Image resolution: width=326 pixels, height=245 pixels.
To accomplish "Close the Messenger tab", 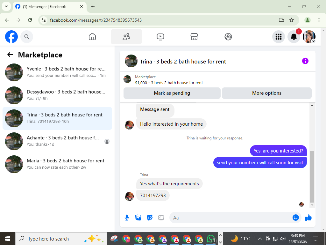I will 81,6.
